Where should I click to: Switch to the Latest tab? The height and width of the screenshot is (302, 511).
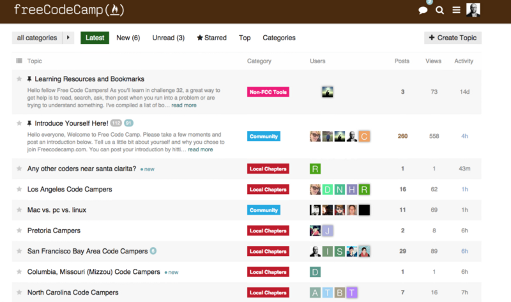pos(95,38)
